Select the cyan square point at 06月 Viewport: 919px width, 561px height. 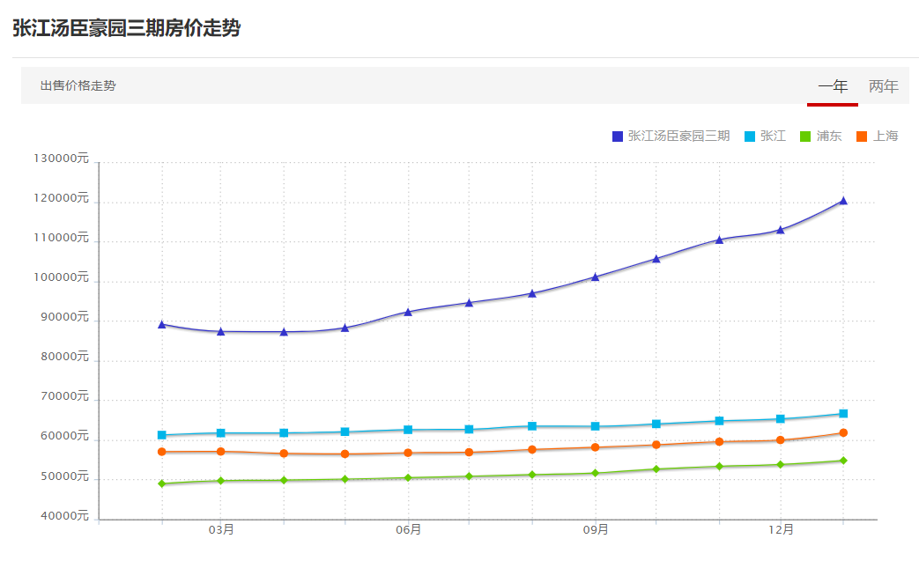tap(408, 430)
